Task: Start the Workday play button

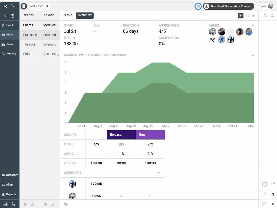Action: tap(48, 6)
